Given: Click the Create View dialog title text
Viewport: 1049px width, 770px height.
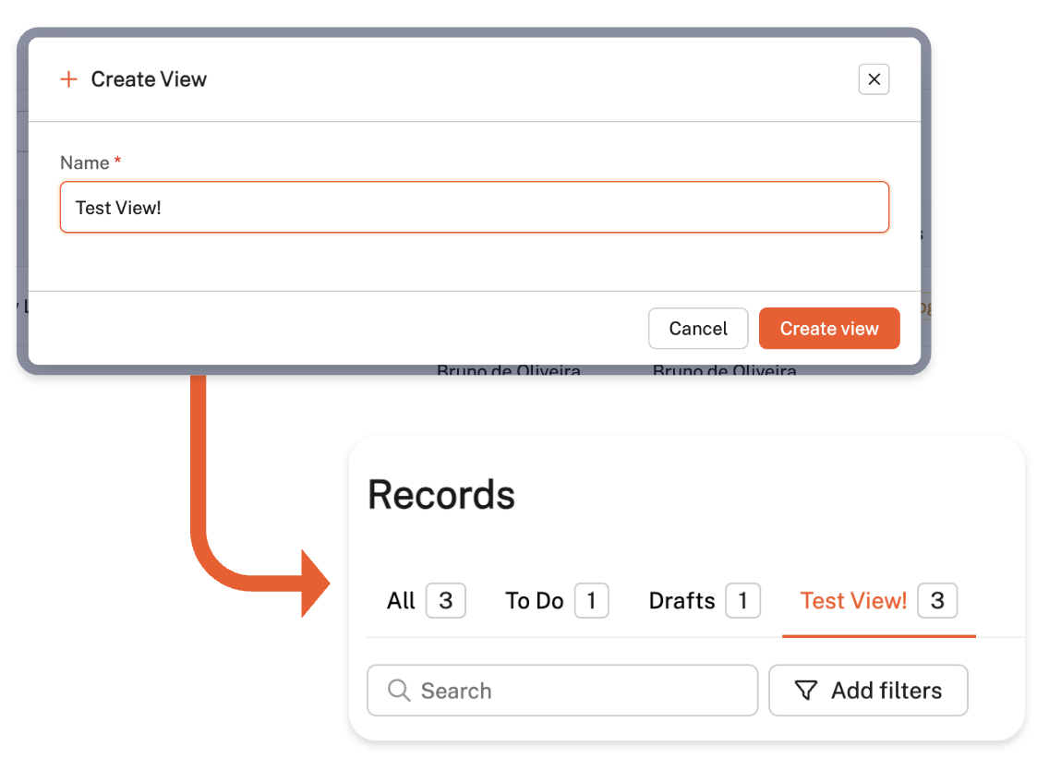Looking at the screenshot, I should (x=149, y=79).
